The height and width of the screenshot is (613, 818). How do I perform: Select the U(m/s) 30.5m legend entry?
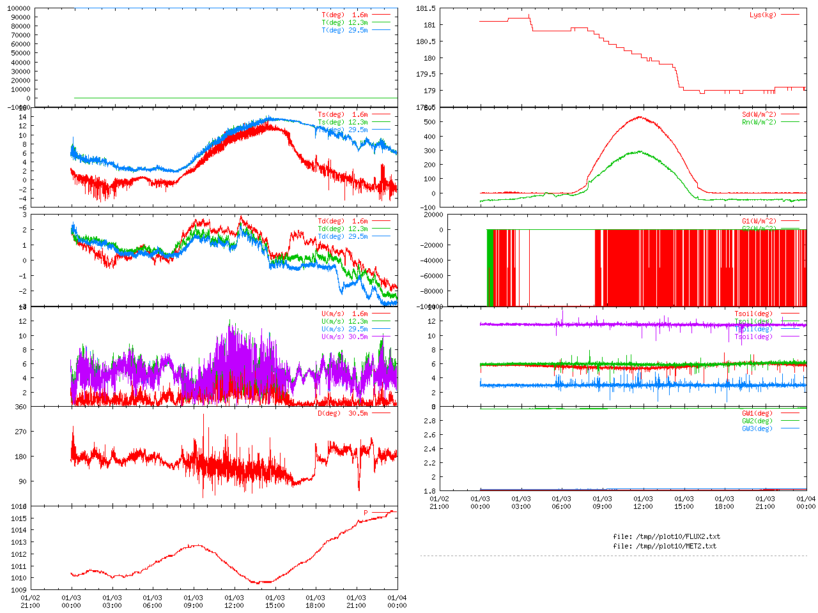(344, 337)
